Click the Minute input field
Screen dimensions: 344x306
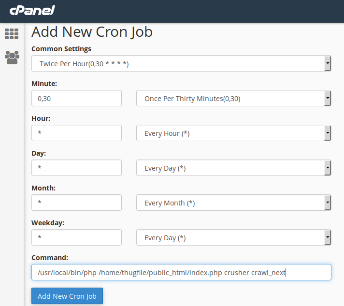(76, 98)
